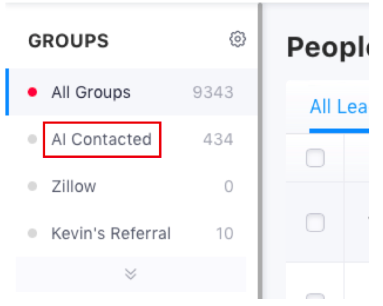Click the gray dot beside Kevin's Referral
The image size is (383, 306).
(32, 233)
